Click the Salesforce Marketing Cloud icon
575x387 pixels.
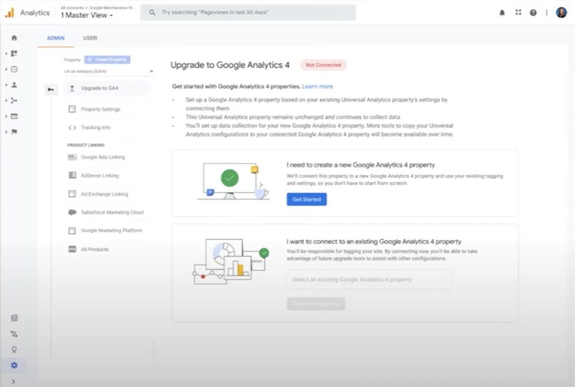tap(72, 212)
